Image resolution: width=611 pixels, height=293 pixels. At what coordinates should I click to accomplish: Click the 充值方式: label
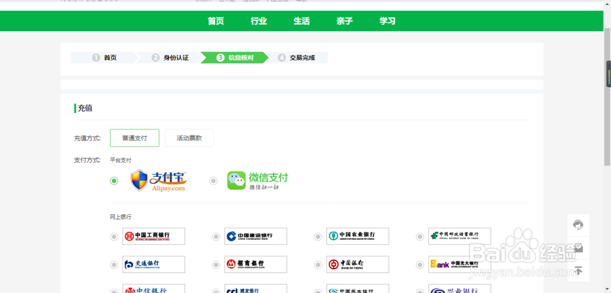tap(87, 138)
